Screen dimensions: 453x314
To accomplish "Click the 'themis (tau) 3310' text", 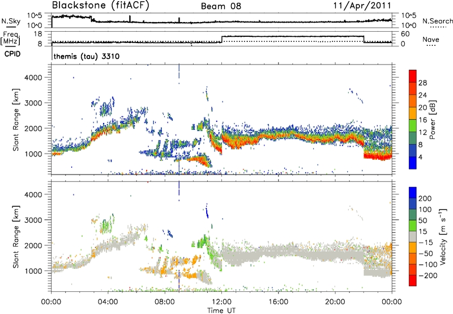I will pos(87,56).
